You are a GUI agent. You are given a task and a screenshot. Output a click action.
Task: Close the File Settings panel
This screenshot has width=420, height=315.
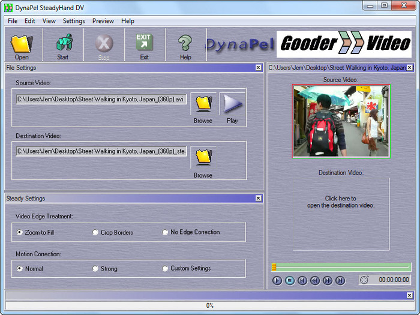pyautogui.click(x=258, y=67)
